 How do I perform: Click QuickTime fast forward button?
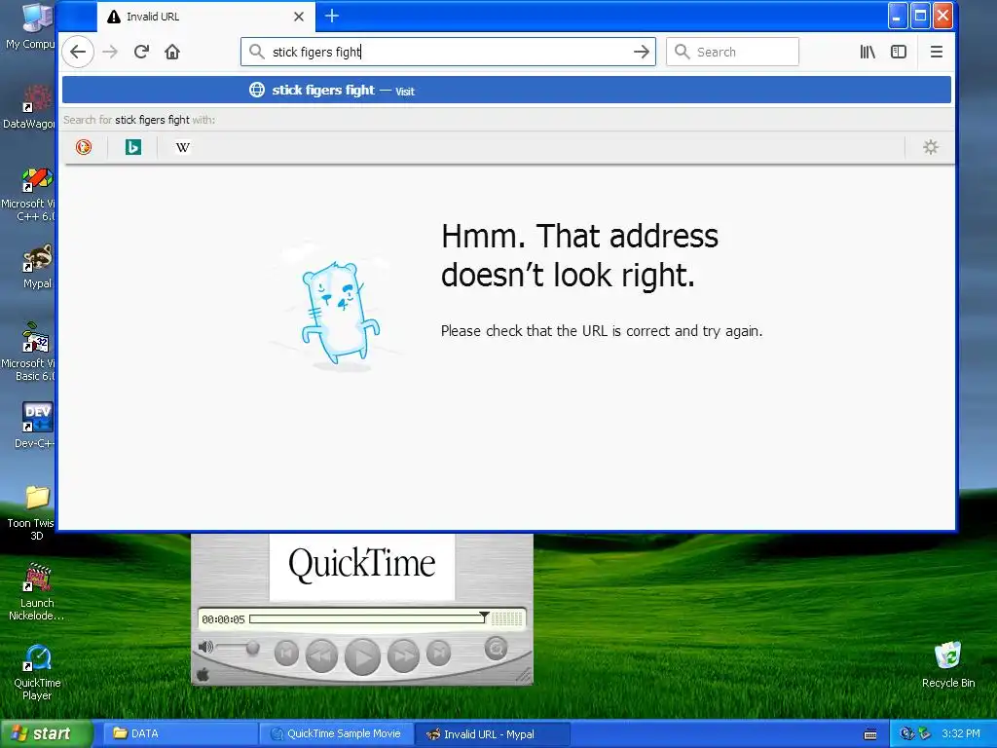403,655
